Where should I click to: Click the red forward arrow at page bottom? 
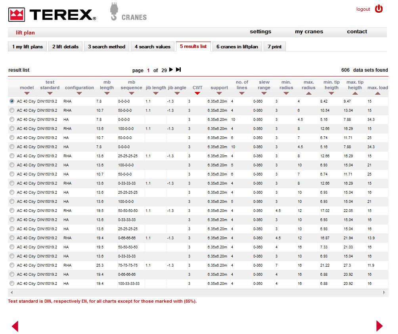click(x=379, y=326)
